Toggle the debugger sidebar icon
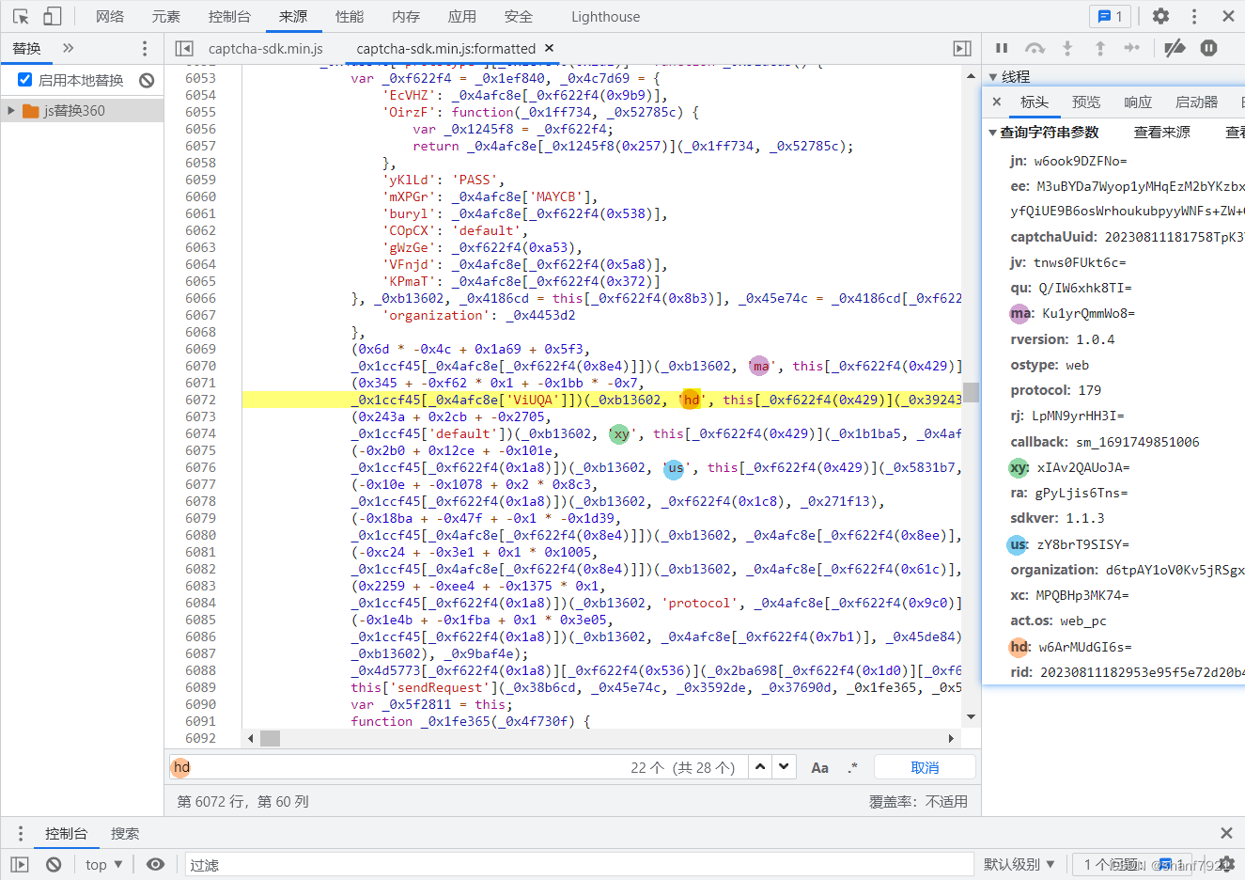 962,48
